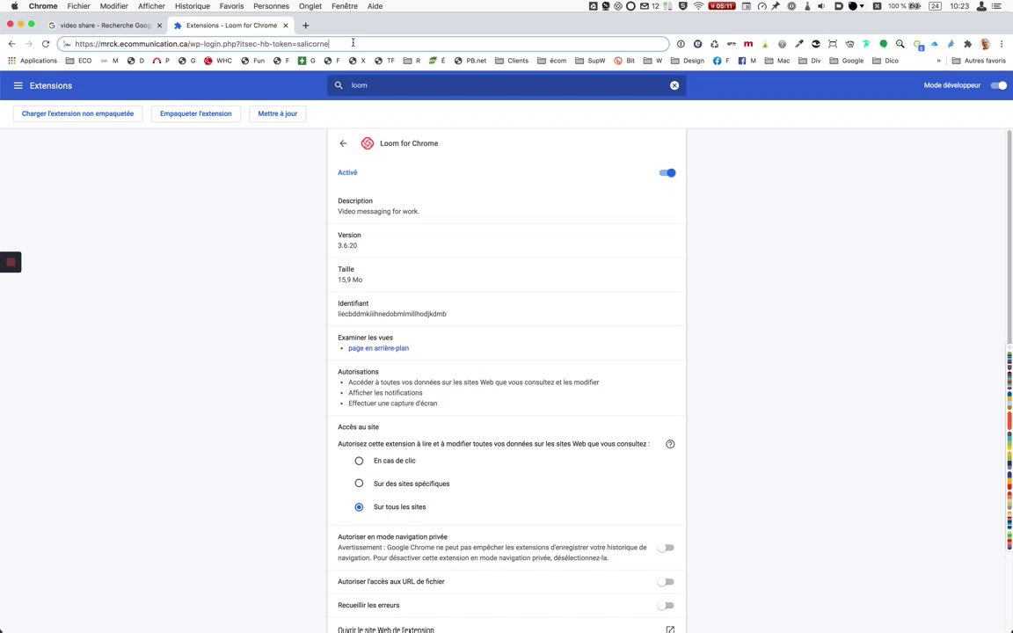Open the Fichier menu
The width and height of the screenshot is (1013, 633).
78,6
